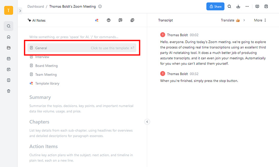Click the crown premium icon beside Translate

pyautogui.click(x=238, y=20)
